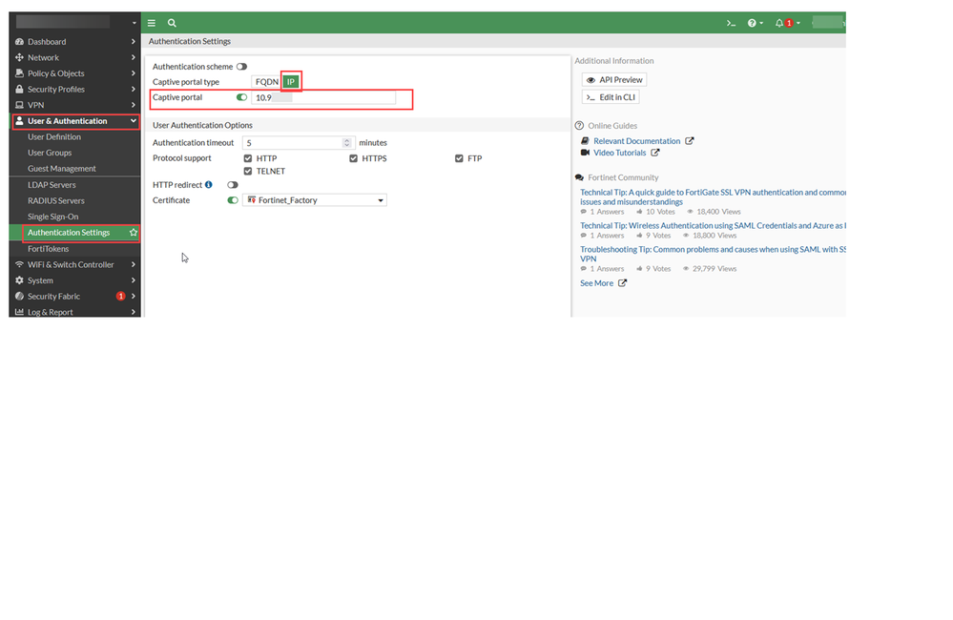The image size is (953, 620).
Task: Uncheck the HTTPS protocol checkbox
Action: pos(354,158)
